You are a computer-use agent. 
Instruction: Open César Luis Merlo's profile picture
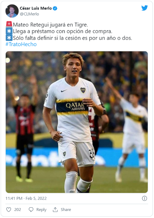pyautogui.click(x=12, y=11)
